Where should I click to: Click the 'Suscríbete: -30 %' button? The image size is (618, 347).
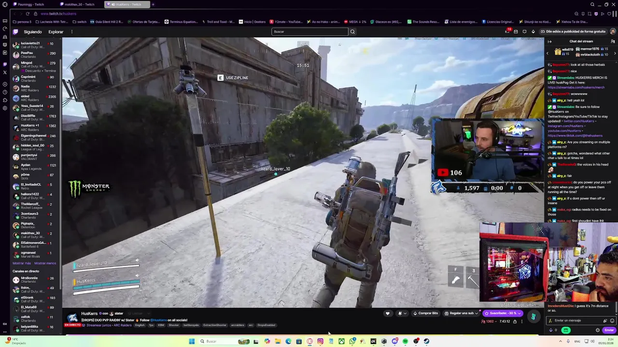(x=504, y=313)
